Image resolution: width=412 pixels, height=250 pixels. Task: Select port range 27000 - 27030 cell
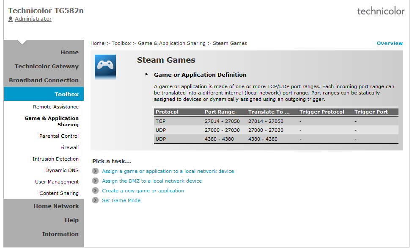tap(222, 130)
